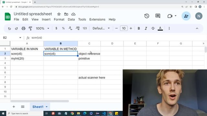The image size is (207, 116).
Task: Collapse the menus with the up chevron
Action: click(x=197, y=28)
